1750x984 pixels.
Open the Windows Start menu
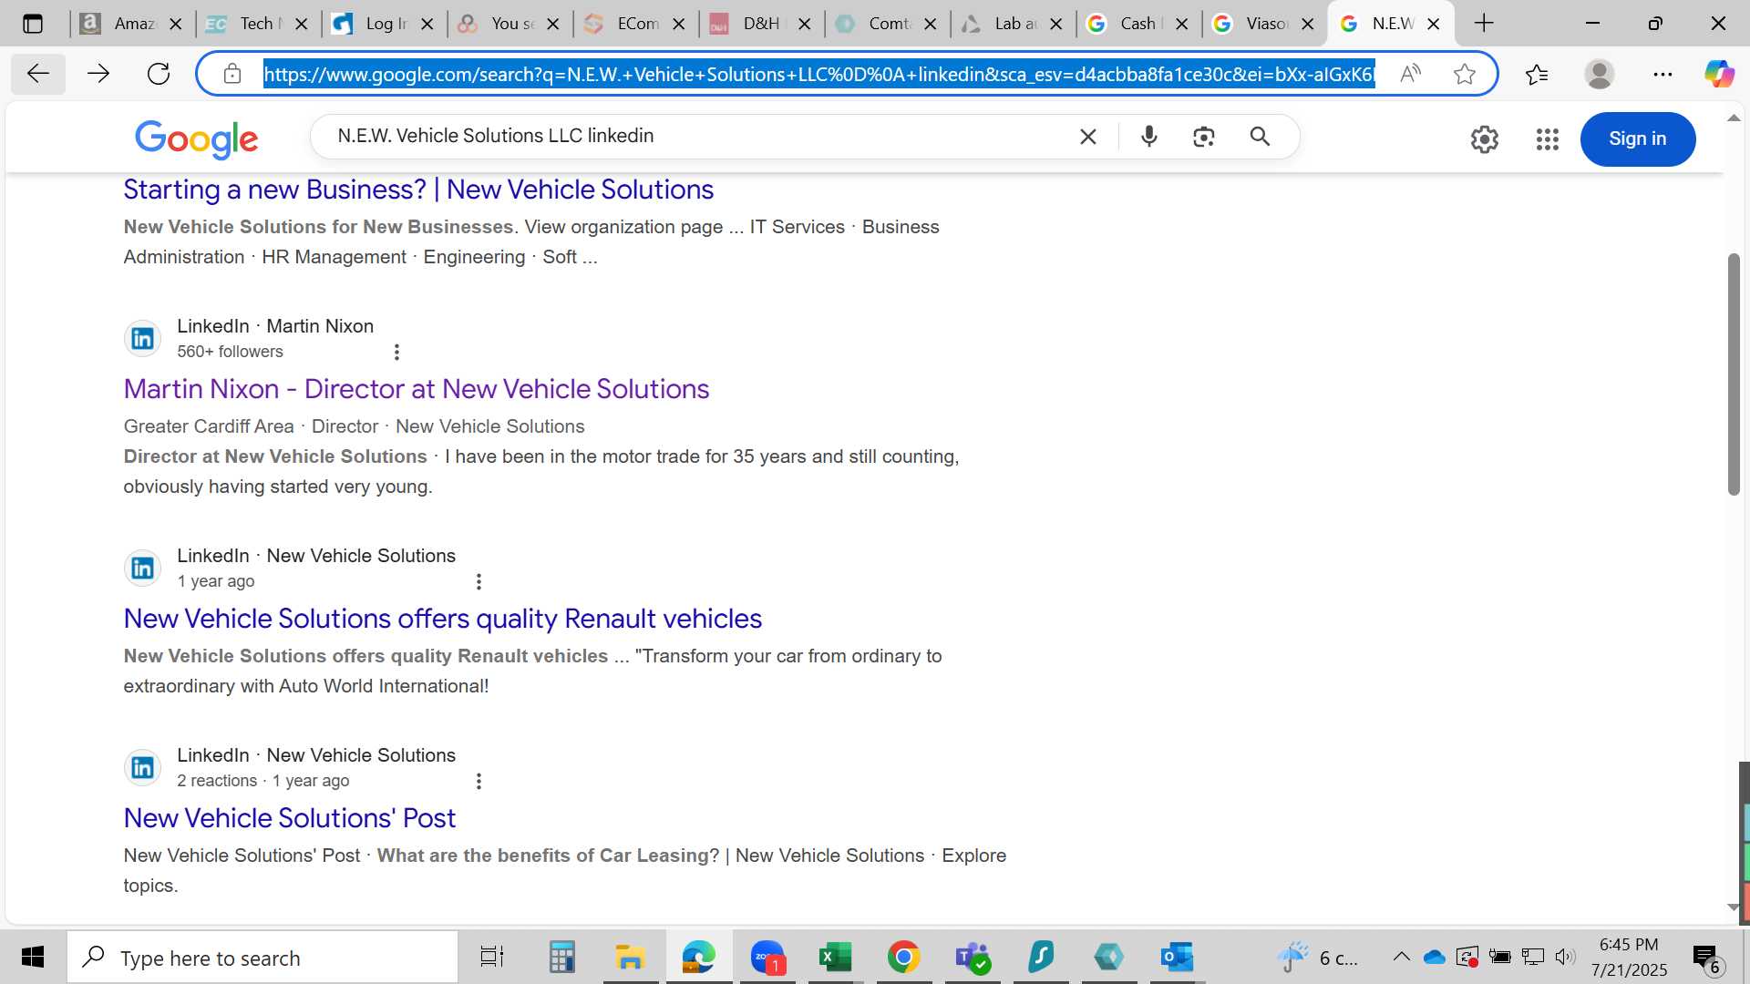click(x=33, y=958)
